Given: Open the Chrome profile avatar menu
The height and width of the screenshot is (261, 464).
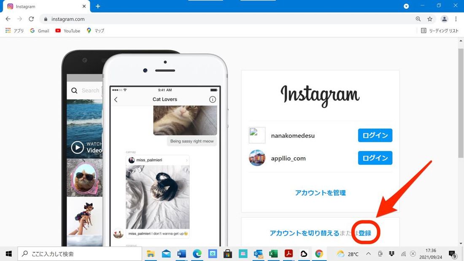Looking at the screenshot, I should [x=444, y=19].
